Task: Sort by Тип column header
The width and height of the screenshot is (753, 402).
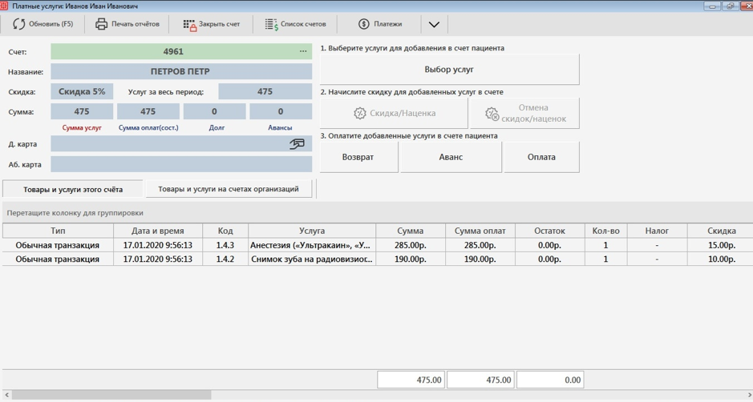Action: click(58, 231)
